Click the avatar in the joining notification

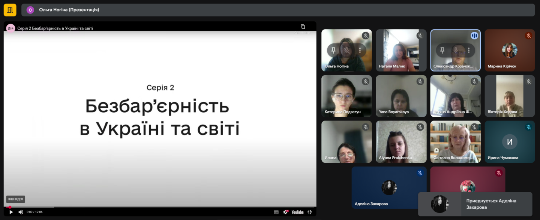pyautogui.click(x=439, y=204)
